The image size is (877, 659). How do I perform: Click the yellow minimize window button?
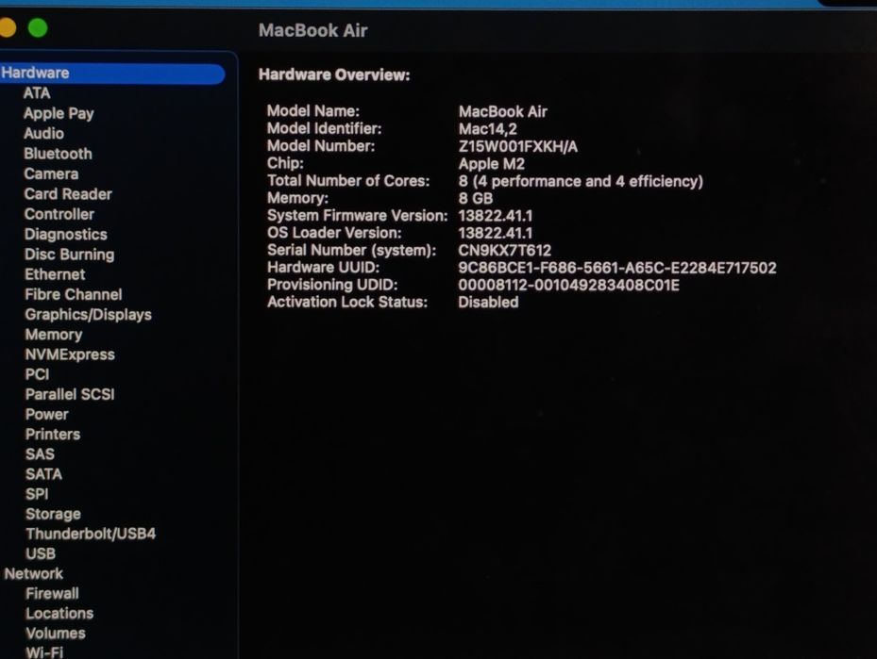point(7,27)
